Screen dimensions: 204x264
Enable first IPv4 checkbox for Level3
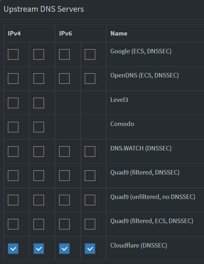13,103
